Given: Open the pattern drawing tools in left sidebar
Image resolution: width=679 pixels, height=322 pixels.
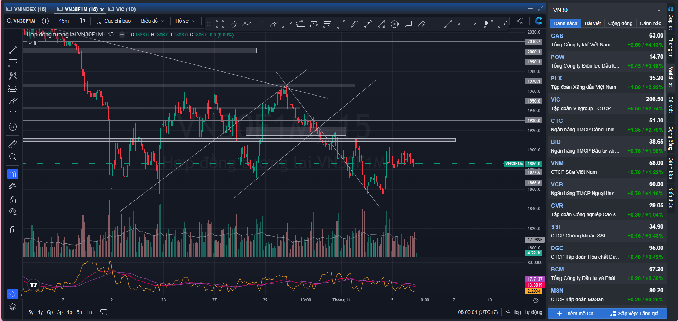Looking at the screenshot, I should point(13,76).
